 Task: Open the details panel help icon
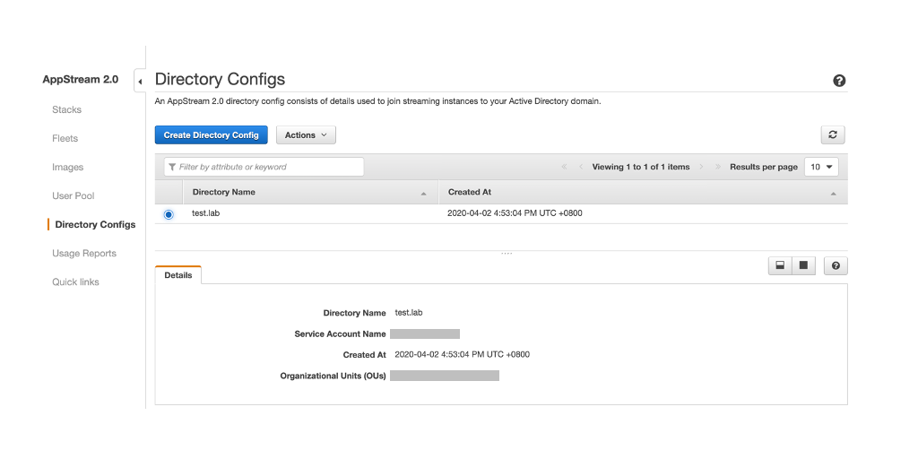pyautogui.click(x=836, y=265)
